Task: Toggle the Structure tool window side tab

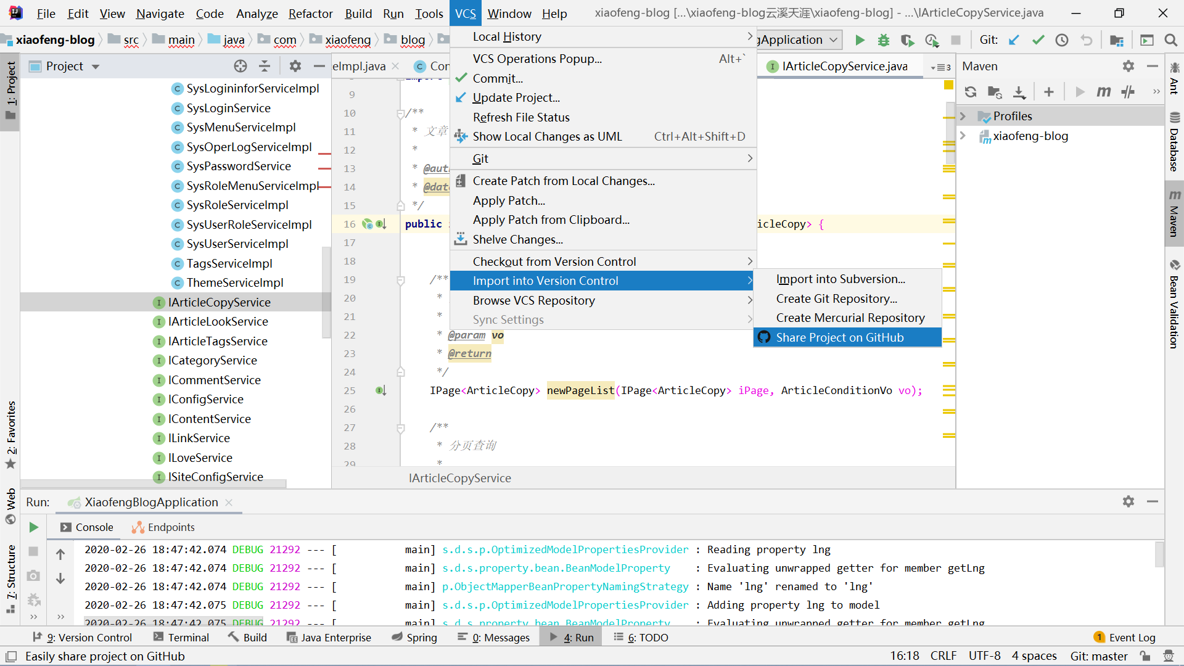Action: coord(10,578)
